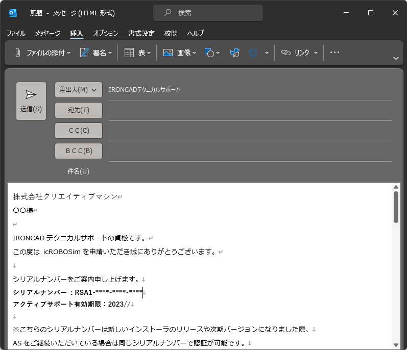Click the BCC recipients field

point(250,152)
